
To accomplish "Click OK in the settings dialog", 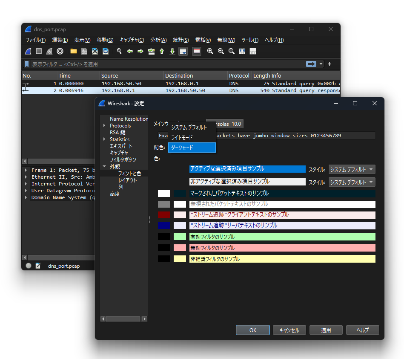I will pyautogui.click(x=253, y=330).
